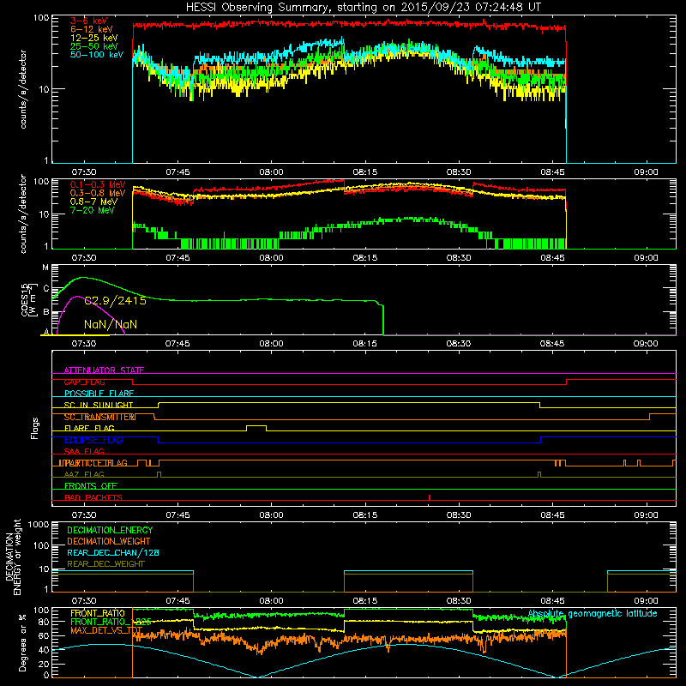Click the raised FLARE_FLAG pulse before 08:00
Screen dimensions: 686x686
coord(256,426)
